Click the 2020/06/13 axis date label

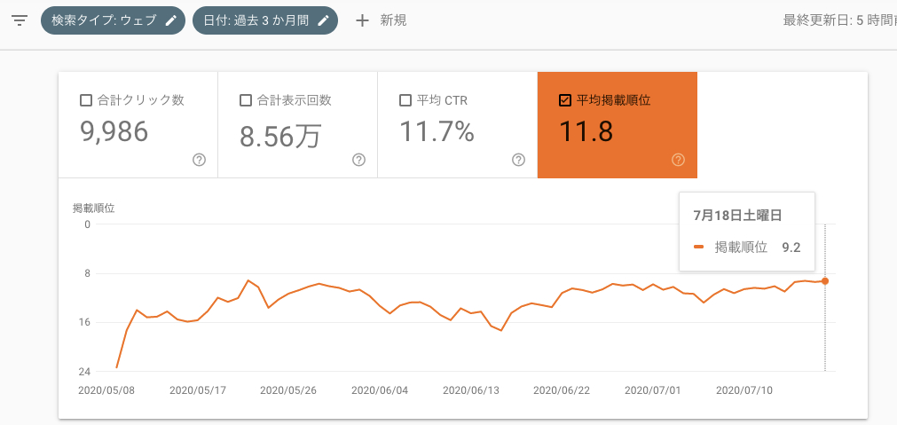[471, 390]
